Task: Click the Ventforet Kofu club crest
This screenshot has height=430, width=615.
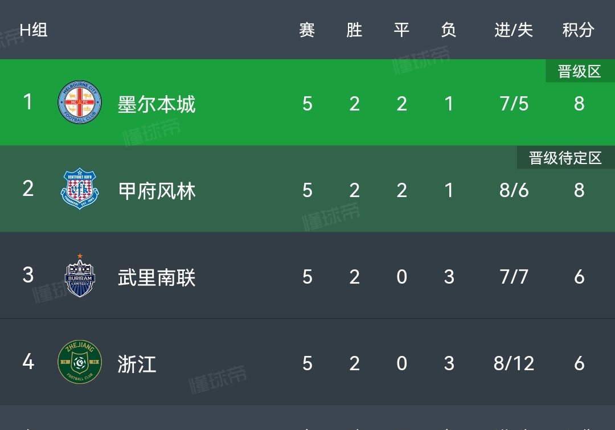Action: (x=80, y=189)
